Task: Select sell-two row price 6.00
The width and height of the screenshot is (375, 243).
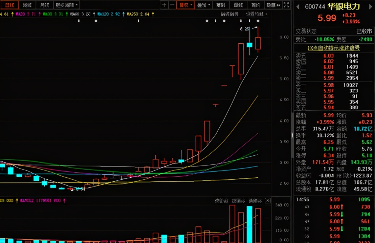Action: tap(328, 72)
